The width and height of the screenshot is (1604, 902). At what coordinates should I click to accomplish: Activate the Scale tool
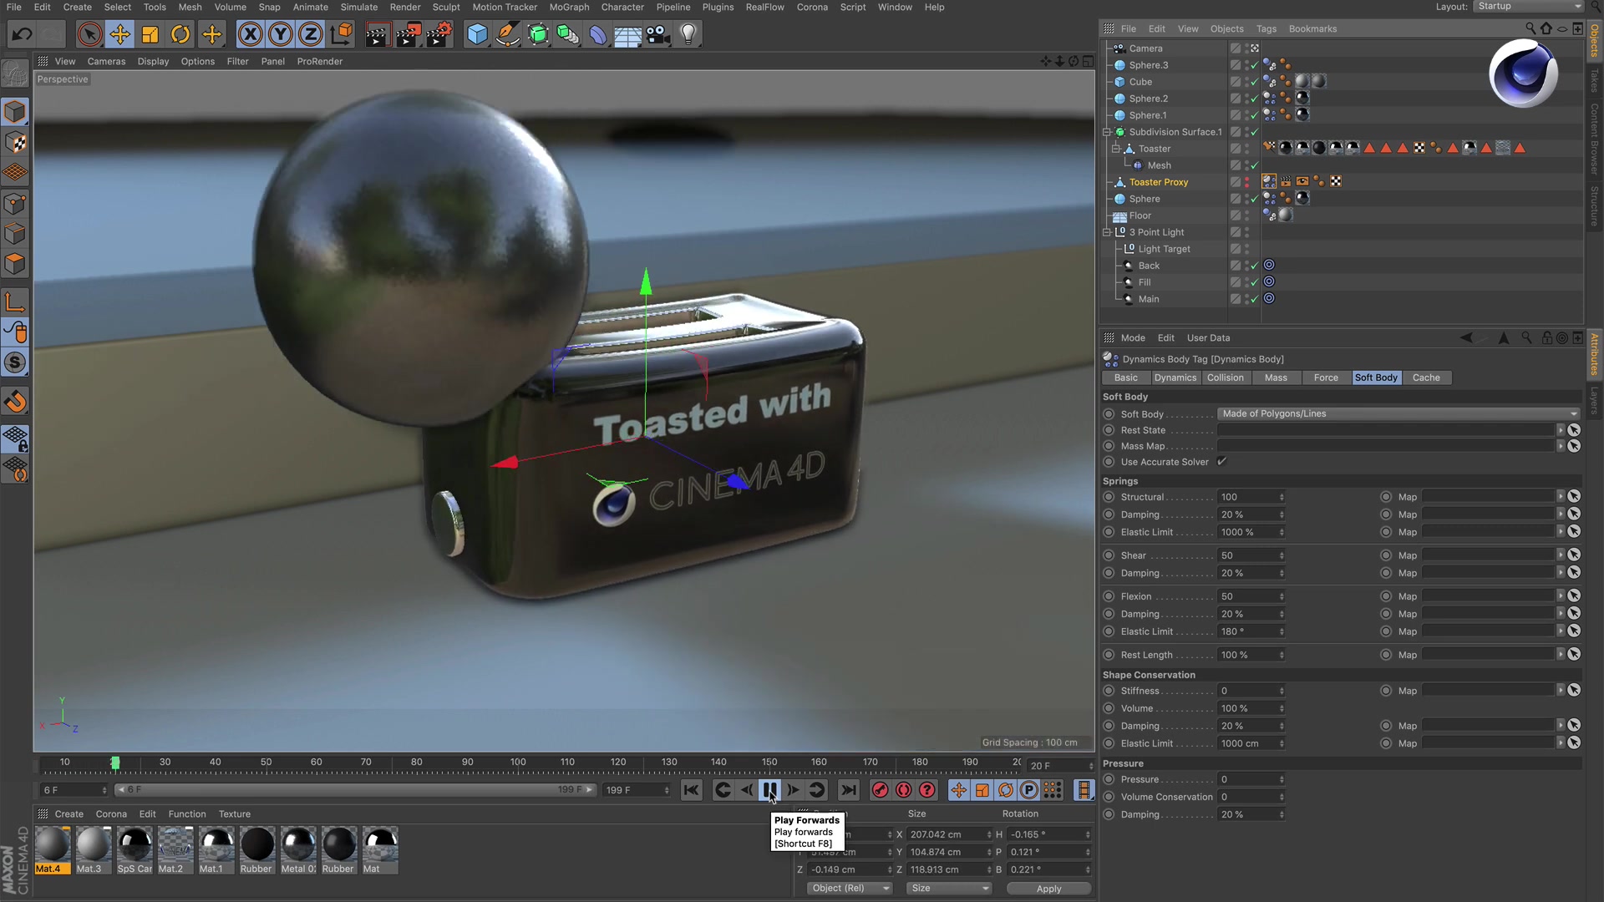(150, 34)
